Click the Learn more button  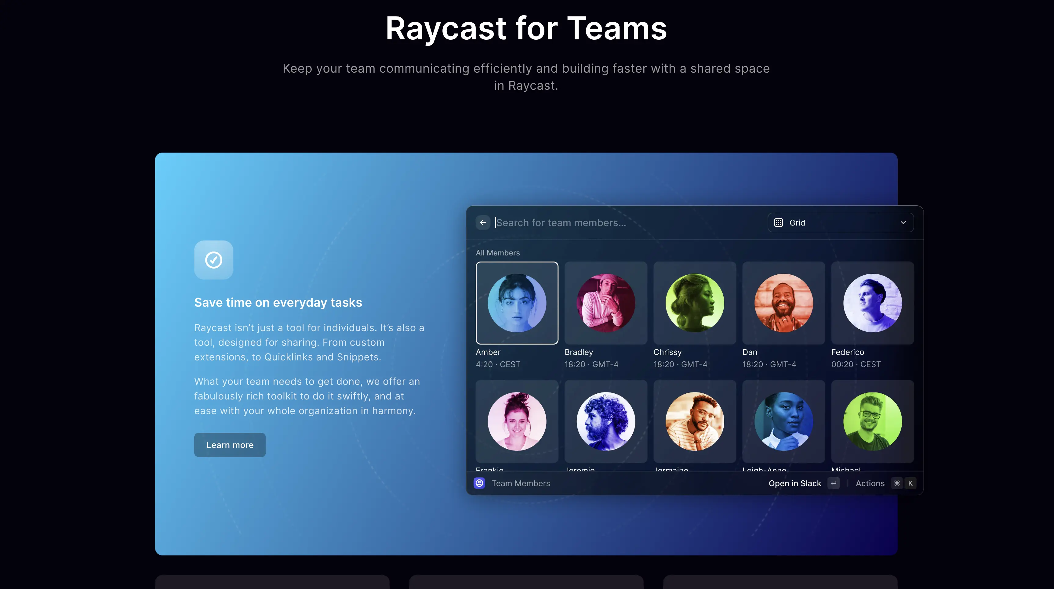230,445
